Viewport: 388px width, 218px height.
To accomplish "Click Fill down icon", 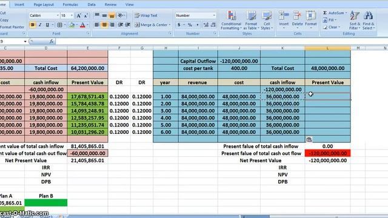I will click(x=325, y=20).
